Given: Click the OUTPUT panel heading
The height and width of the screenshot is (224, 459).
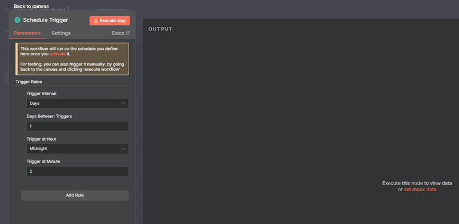Looking at the screenshot, I should [x=160, y=29].
